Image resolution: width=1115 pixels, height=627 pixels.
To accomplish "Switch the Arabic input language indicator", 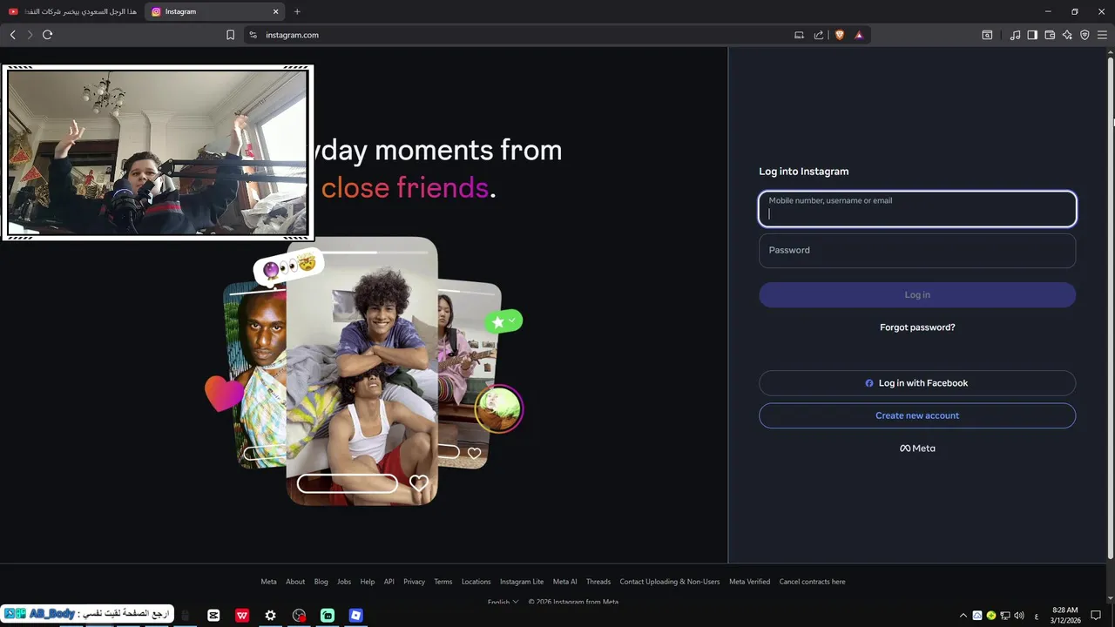I will click(1037, 616).
